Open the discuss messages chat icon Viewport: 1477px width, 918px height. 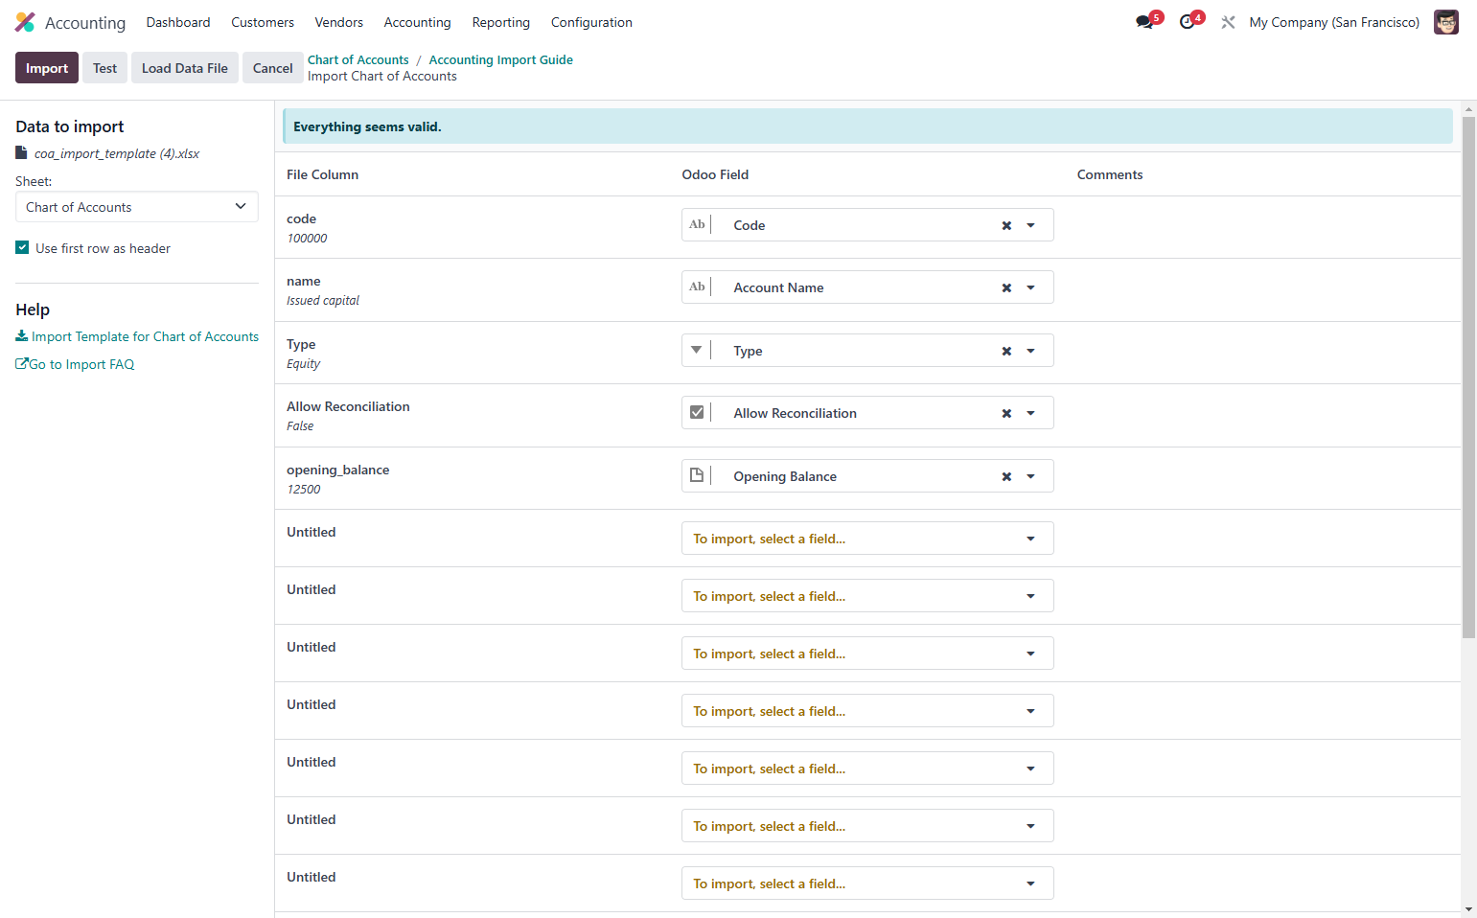tap(1144, 22)
